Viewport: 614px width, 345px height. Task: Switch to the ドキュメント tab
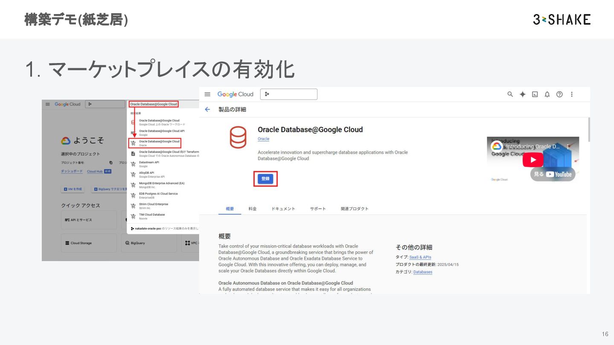tap(283, 209)
